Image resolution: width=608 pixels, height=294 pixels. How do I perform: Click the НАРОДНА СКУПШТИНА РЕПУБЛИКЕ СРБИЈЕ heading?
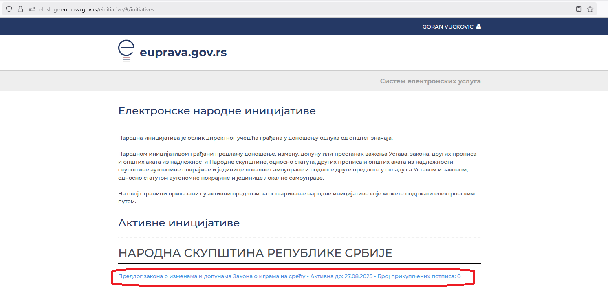(x=255, y=253)
